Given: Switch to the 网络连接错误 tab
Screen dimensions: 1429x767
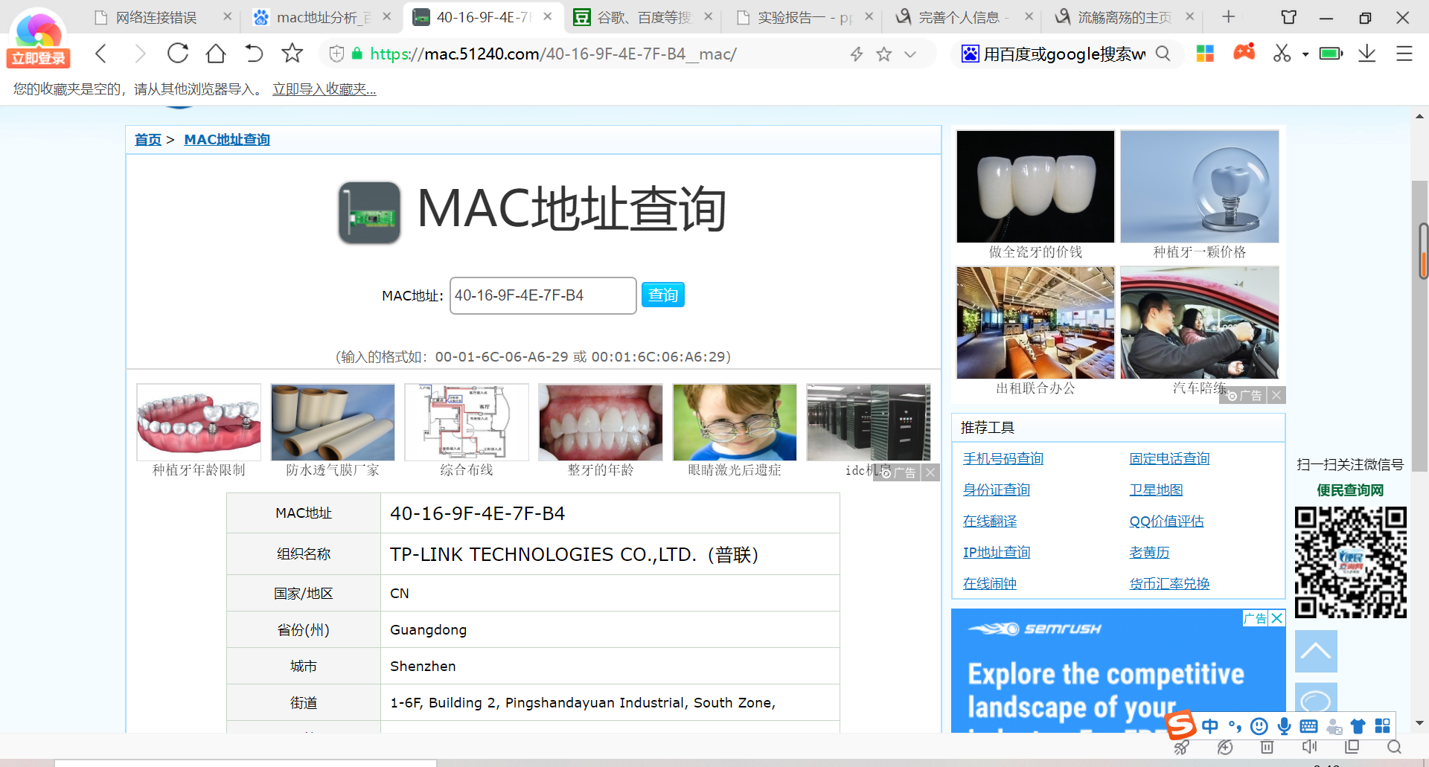Looking at the screenshot, I should pyautogui.click(x=156, y=17).
